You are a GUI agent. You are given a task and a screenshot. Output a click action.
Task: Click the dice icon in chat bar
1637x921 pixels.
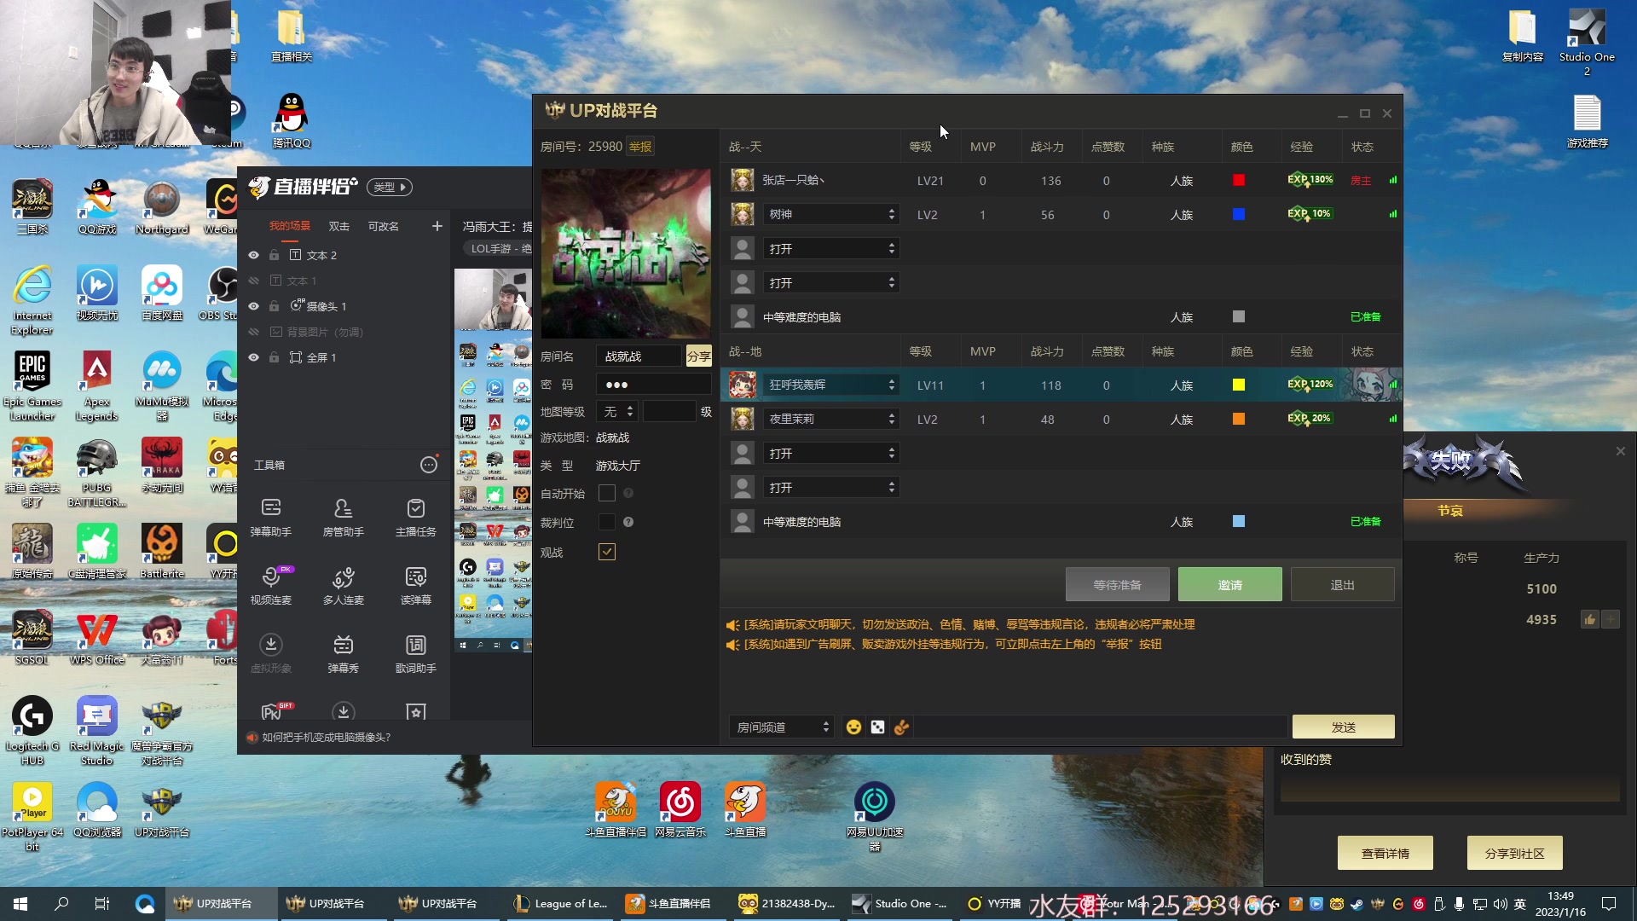[x=877, y=727]
